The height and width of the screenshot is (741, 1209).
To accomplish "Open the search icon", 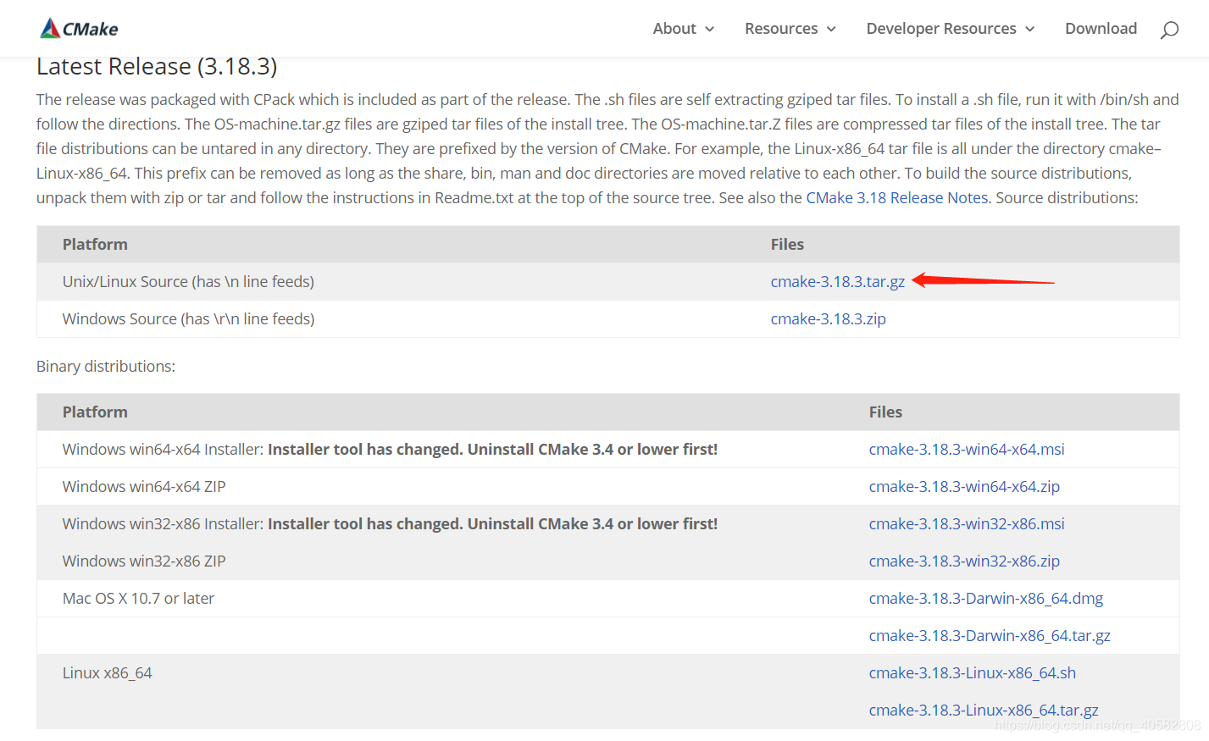I will coord(1169,29).
